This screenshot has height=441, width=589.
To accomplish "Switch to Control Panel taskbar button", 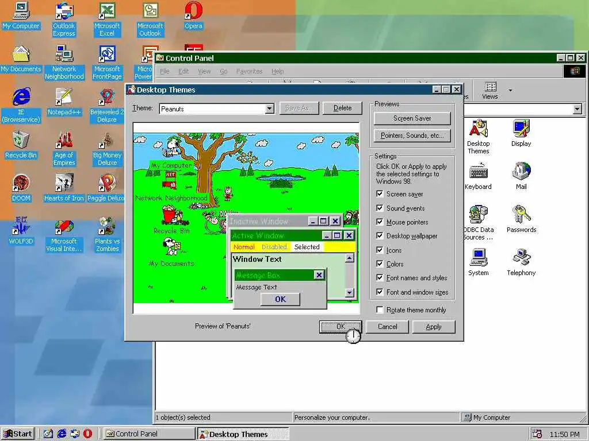I will (x=149, y=434).
